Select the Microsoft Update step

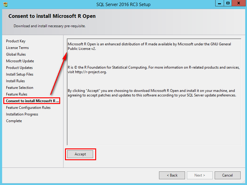(20, 61)
